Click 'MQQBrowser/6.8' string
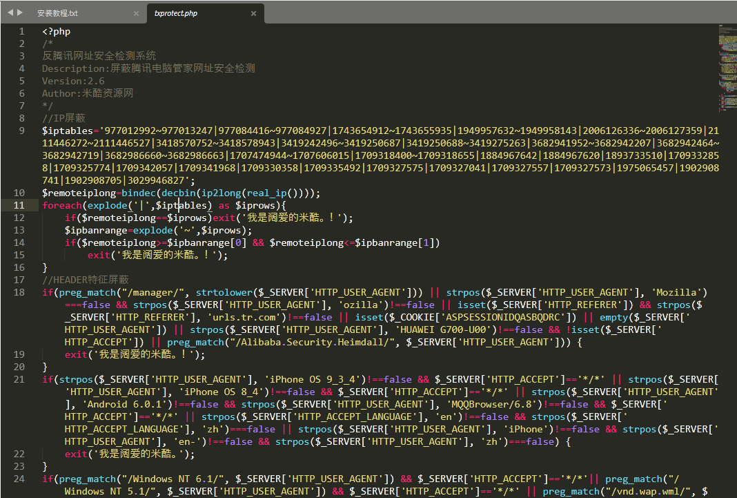 (x=494, y=405)
